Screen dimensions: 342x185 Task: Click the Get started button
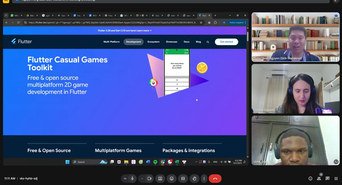[x=227, y=42]
